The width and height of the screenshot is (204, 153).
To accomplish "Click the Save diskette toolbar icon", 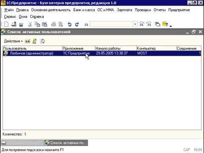I will click(21, 25).
